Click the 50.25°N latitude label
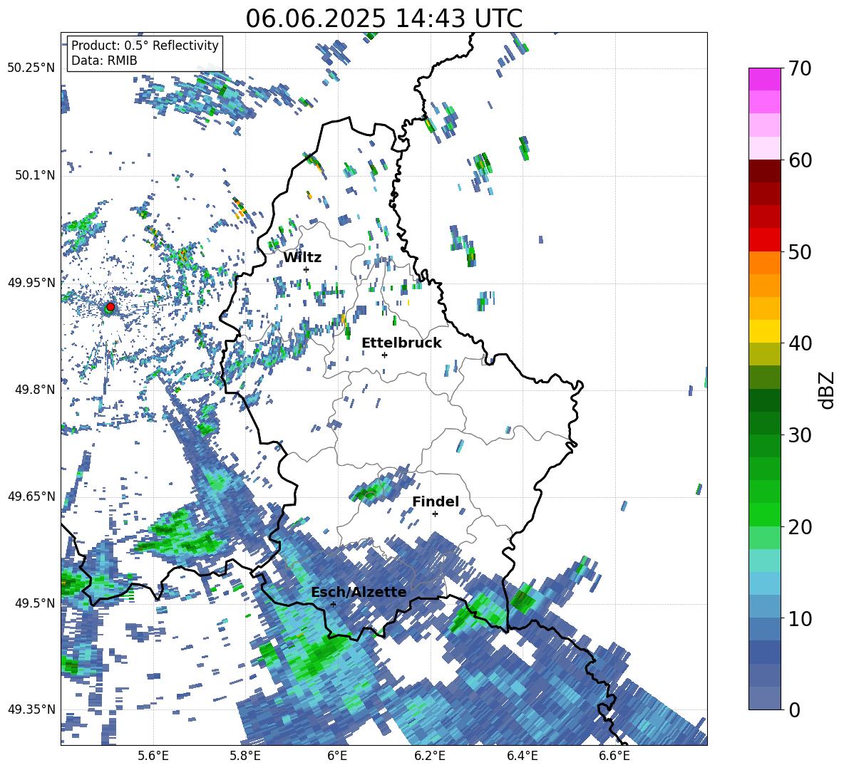The height and width of the screenshot is (770, 844). [31, 68]
